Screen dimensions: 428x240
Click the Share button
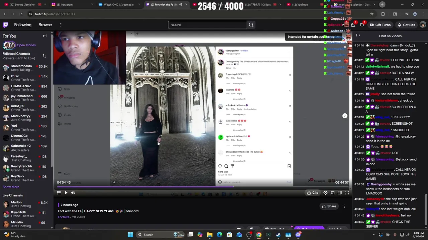tap(329, 206)
